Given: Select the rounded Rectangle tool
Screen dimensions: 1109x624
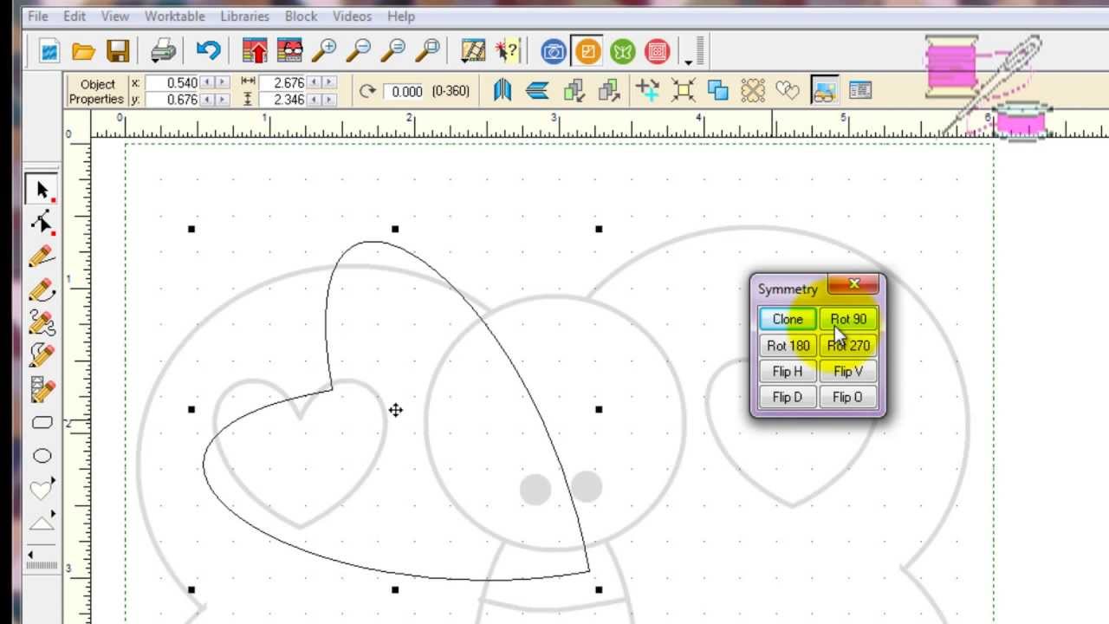Looking at the screenshot, I should 42,423.
